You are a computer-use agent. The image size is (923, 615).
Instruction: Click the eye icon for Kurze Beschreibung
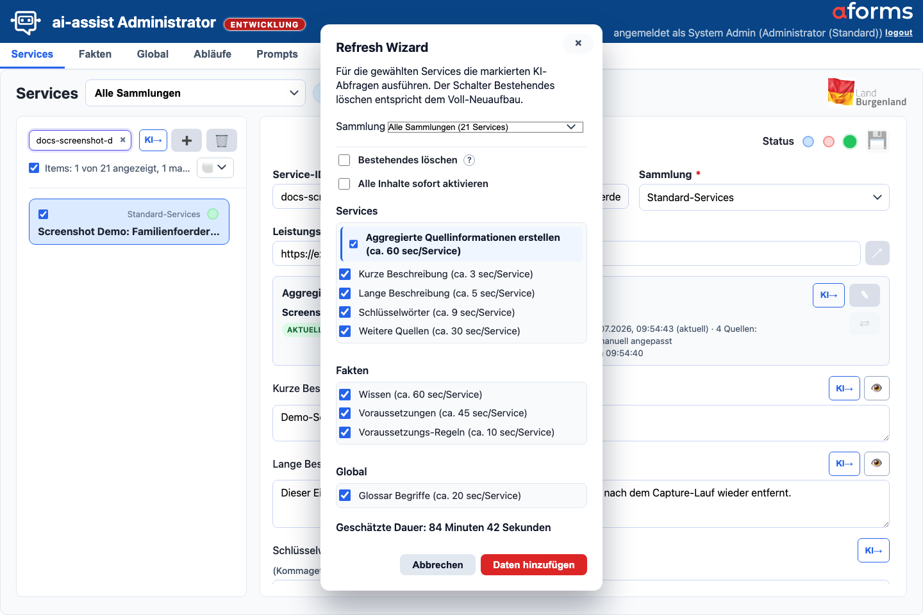[877, 388]
